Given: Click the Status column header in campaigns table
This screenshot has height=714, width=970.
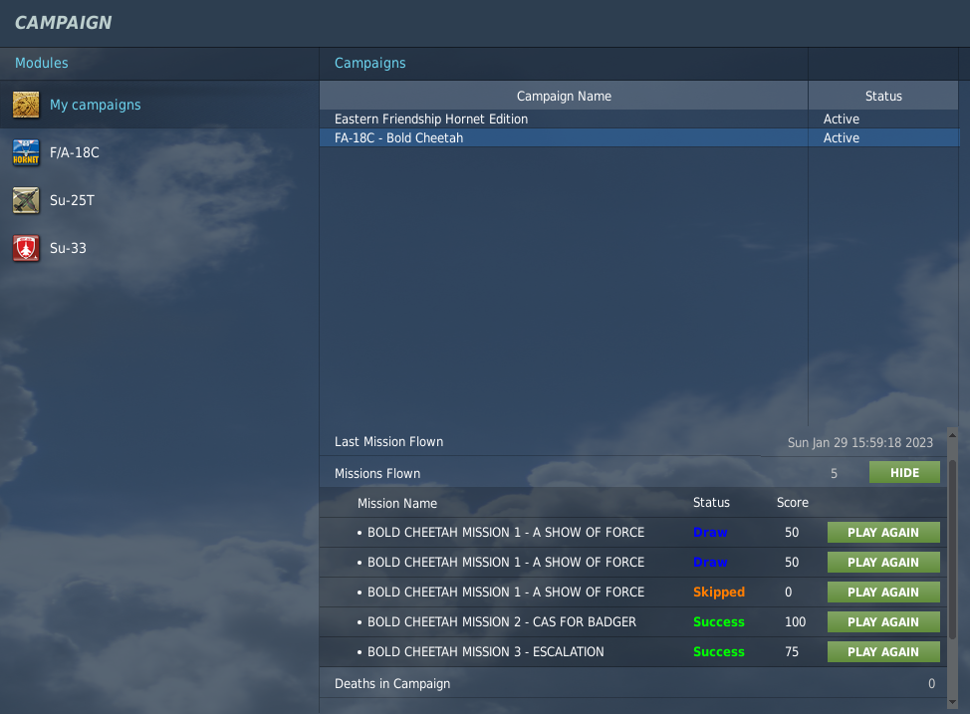Looking at the screenshot, I should pyautogui.click(x=883, y=96).
